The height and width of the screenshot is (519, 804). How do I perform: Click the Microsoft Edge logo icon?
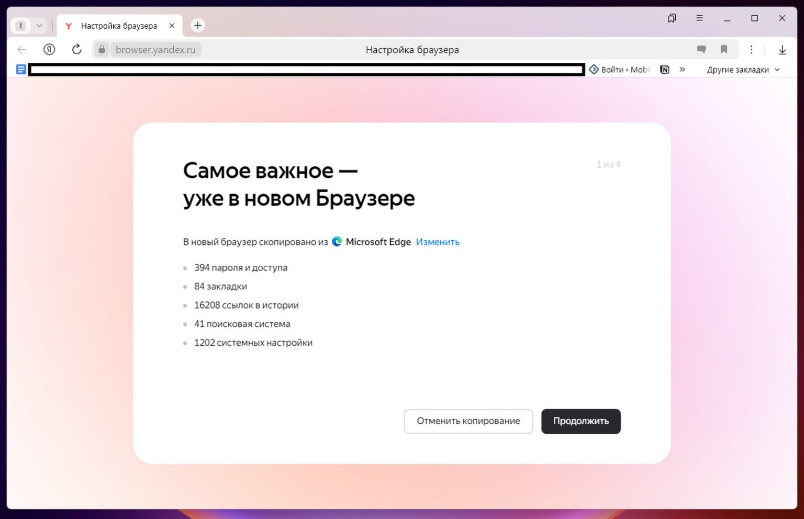pos(337,242)
